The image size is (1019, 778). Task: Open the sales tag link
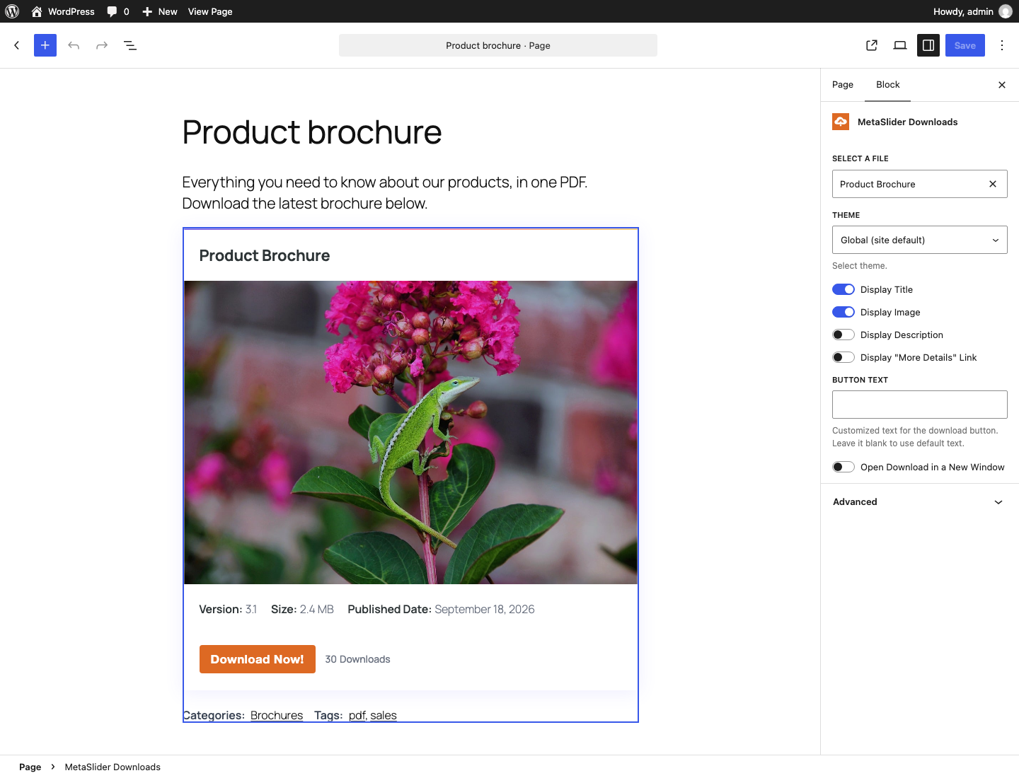(x=384, y=715)
